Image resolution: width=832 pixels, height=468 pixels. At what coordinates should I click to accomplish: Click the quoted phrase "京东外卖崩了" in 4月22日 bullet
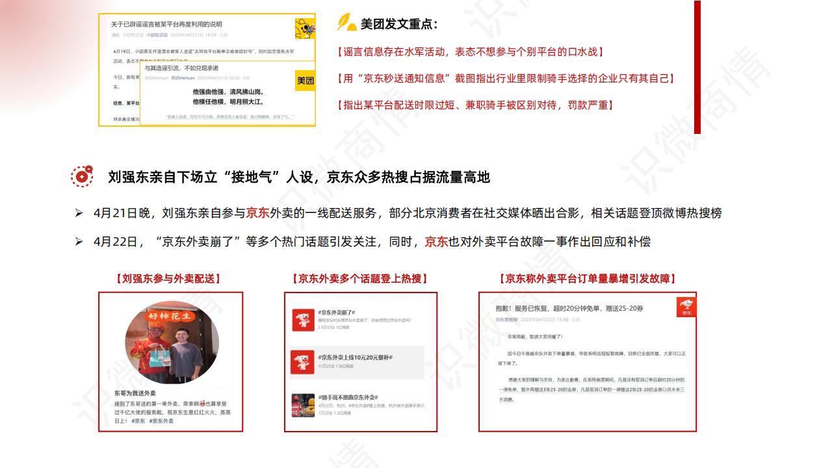pos(198,242)
